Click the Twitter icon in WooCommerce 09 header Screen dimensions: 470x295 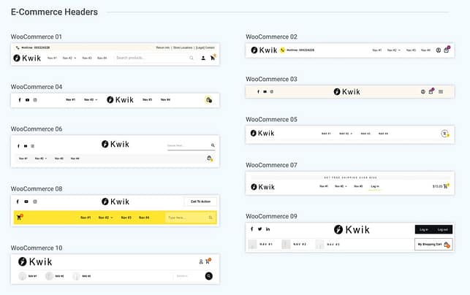pos(260,229)
